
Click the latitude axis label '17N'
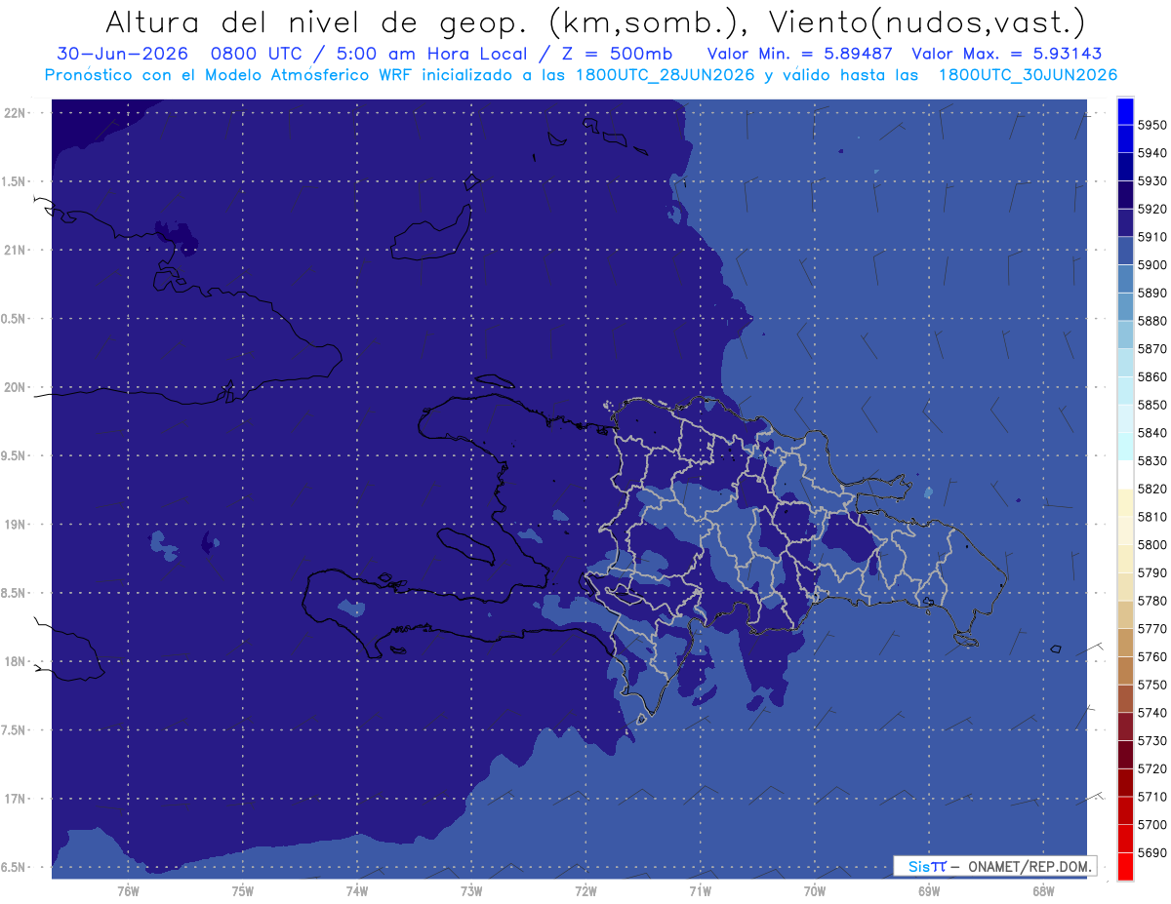coord(17,799)
